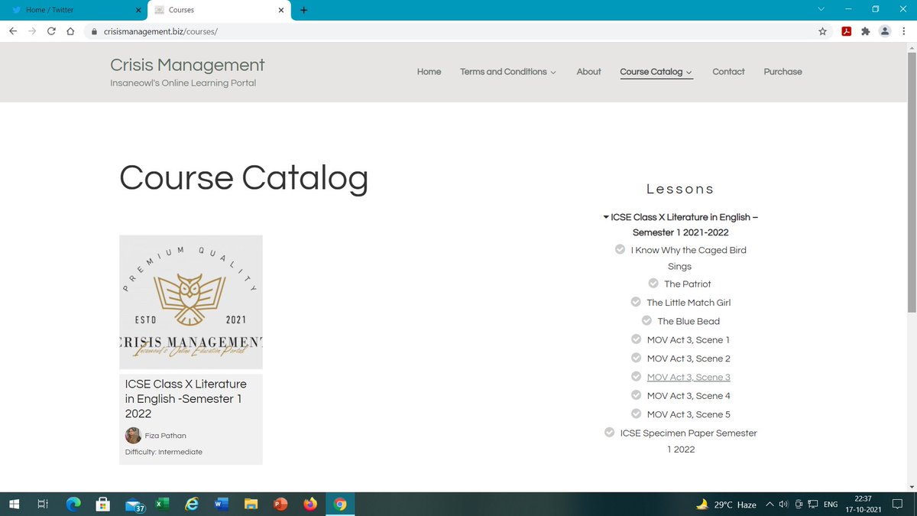
Task: Open Chrome's three-dot menu
Action: tap(904, 31)
